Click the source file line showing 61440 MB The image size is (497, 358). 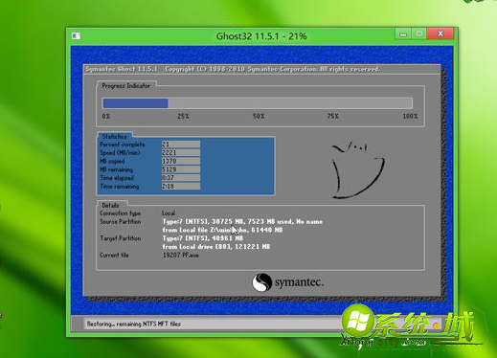click(222, 230)
